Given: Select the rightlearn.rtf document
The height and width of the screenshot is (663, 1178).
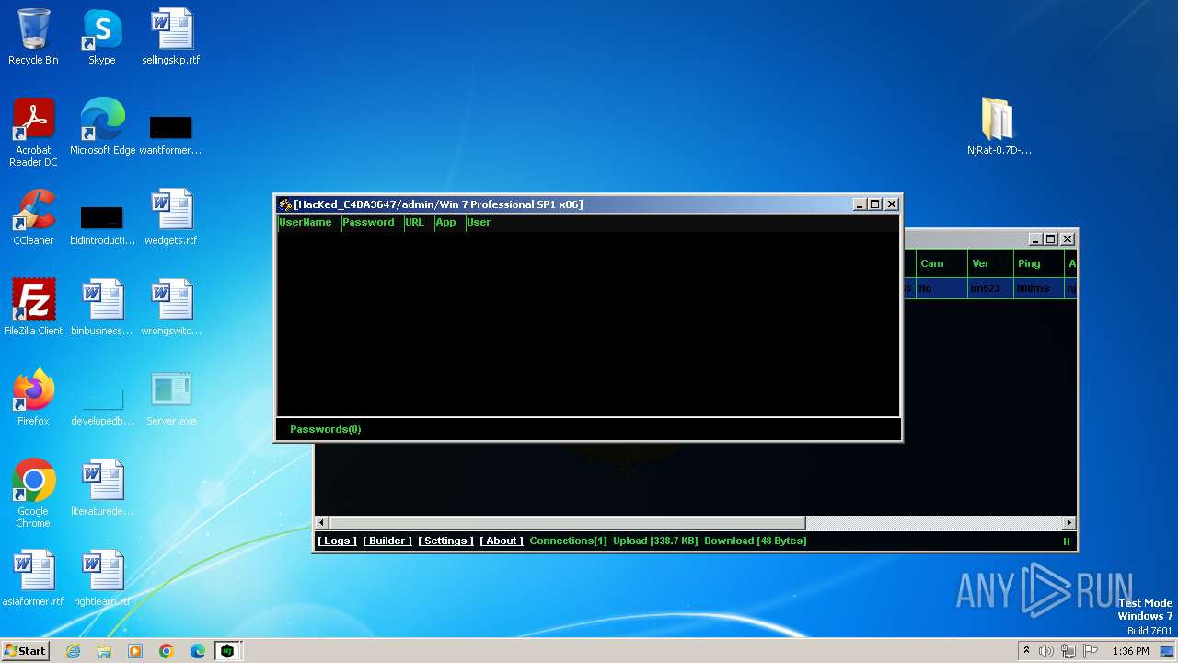Looking at the screenshot, I should [102, 578].
